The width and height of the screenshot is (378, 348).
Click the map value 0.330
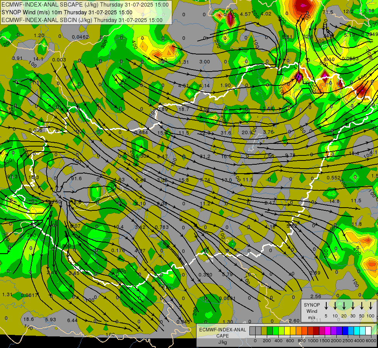[x=205, y=275]
